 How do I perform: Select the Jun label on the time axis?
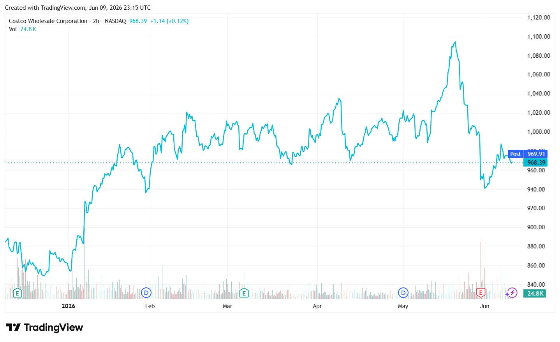pyautogui.click(x=485, y=306)
